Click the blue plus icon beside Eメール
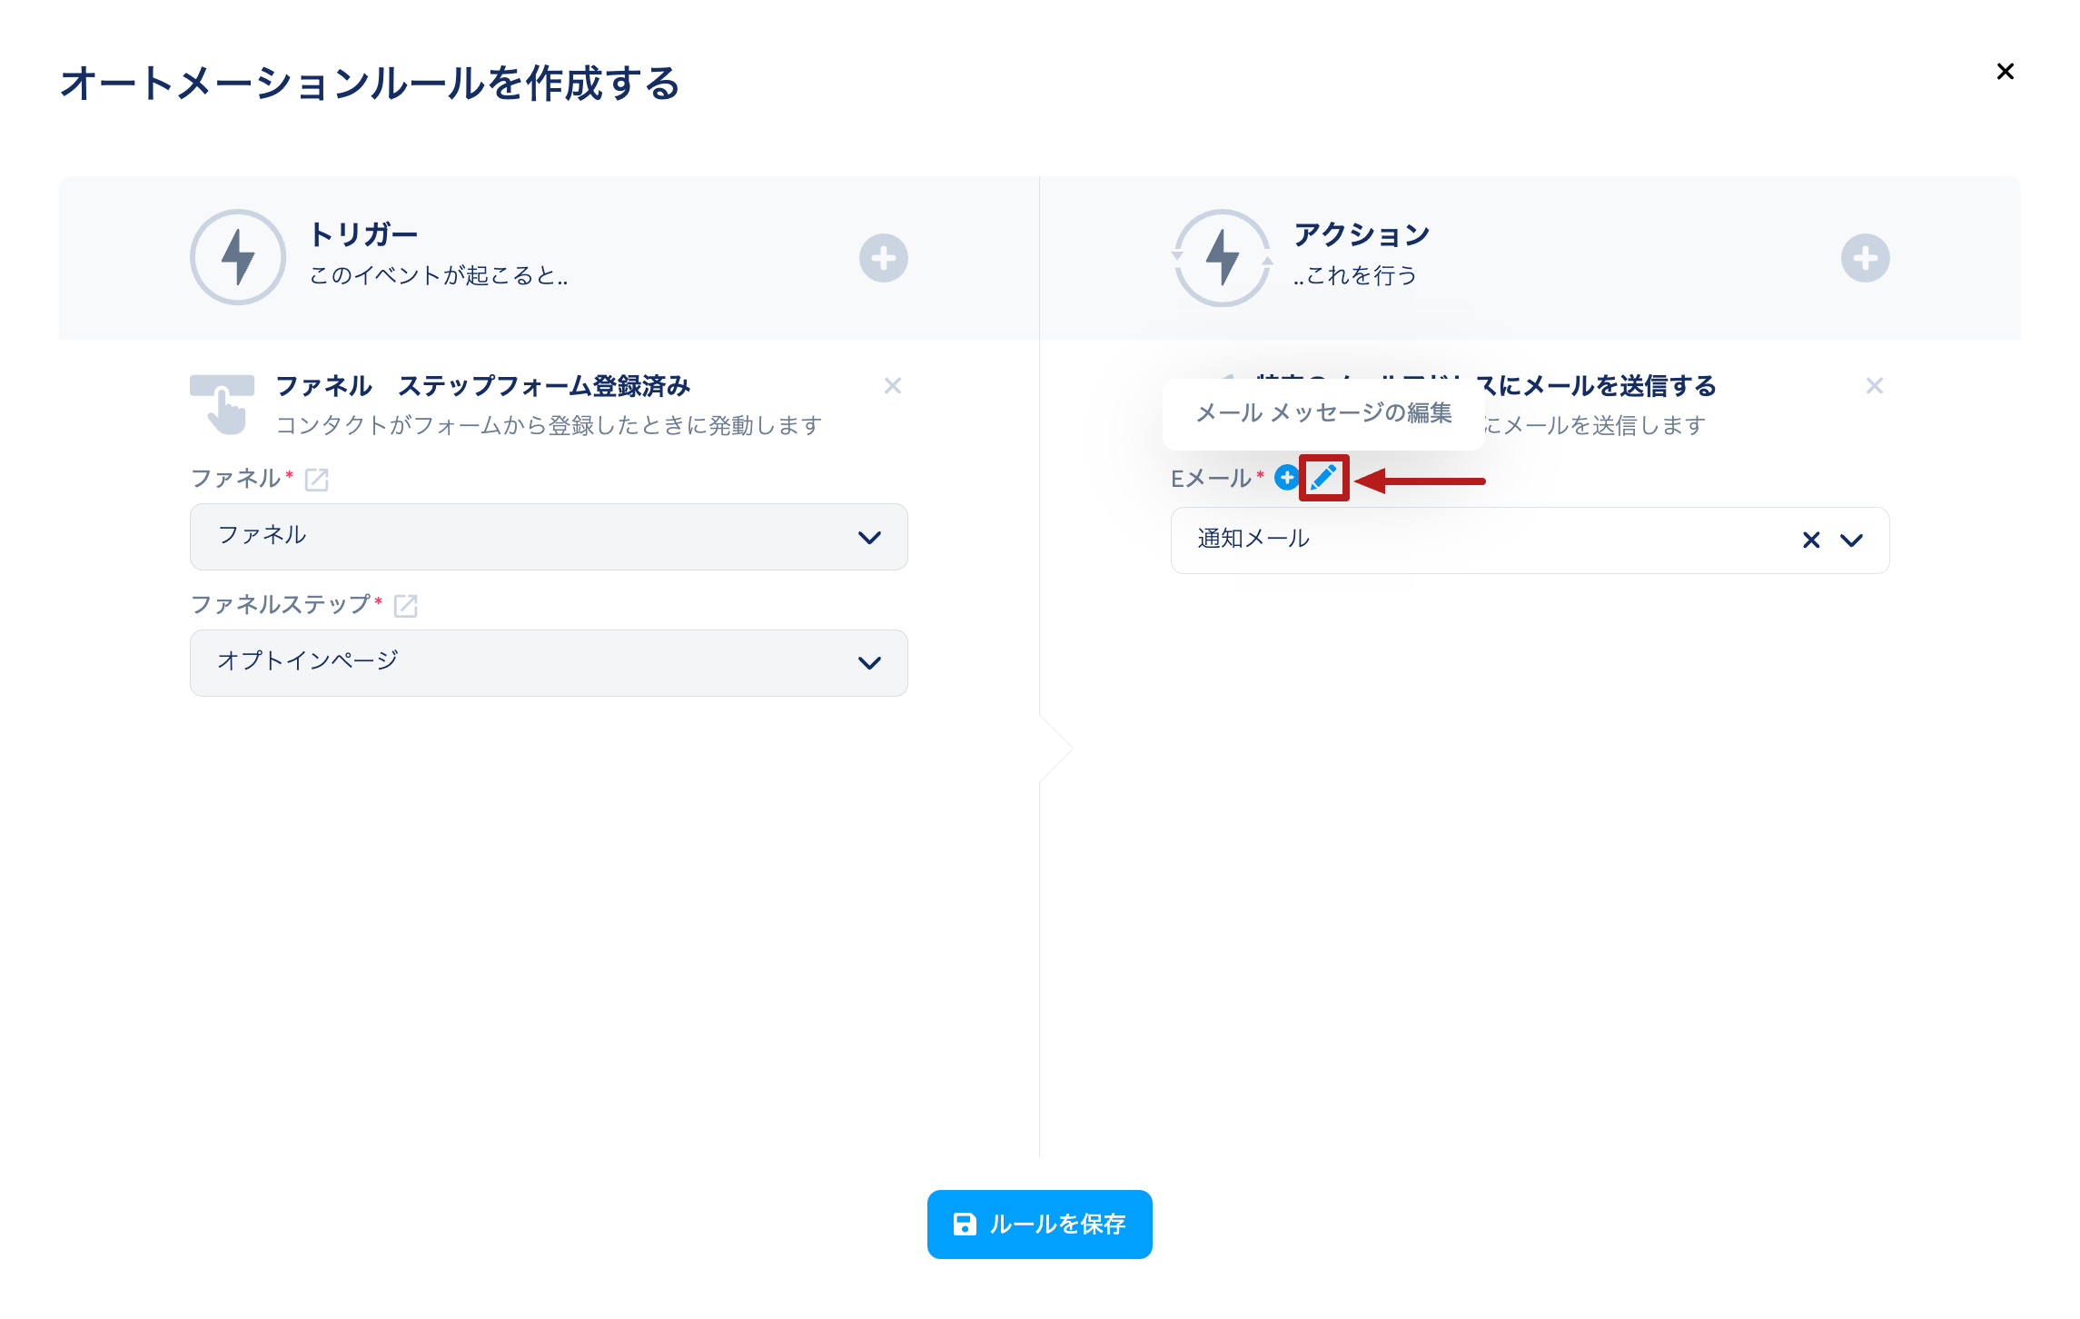 point(1286,477)
